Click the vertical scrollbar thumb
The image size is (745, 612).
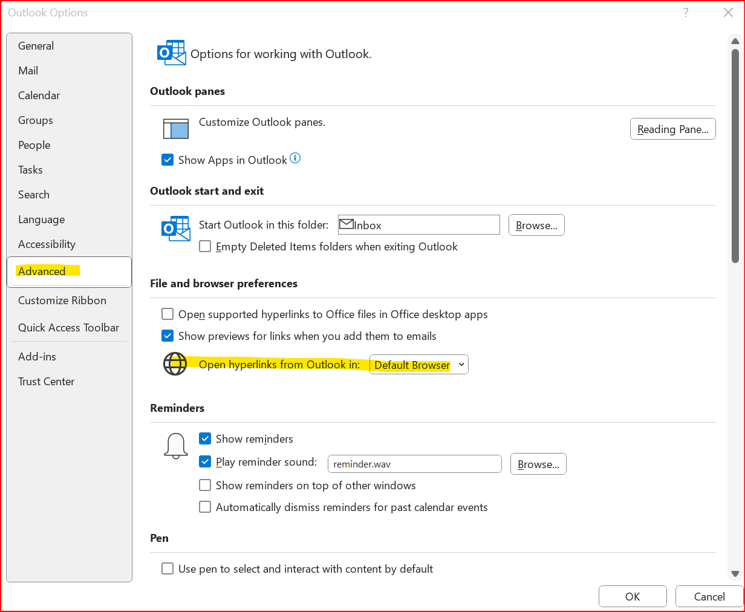[735, 156]
